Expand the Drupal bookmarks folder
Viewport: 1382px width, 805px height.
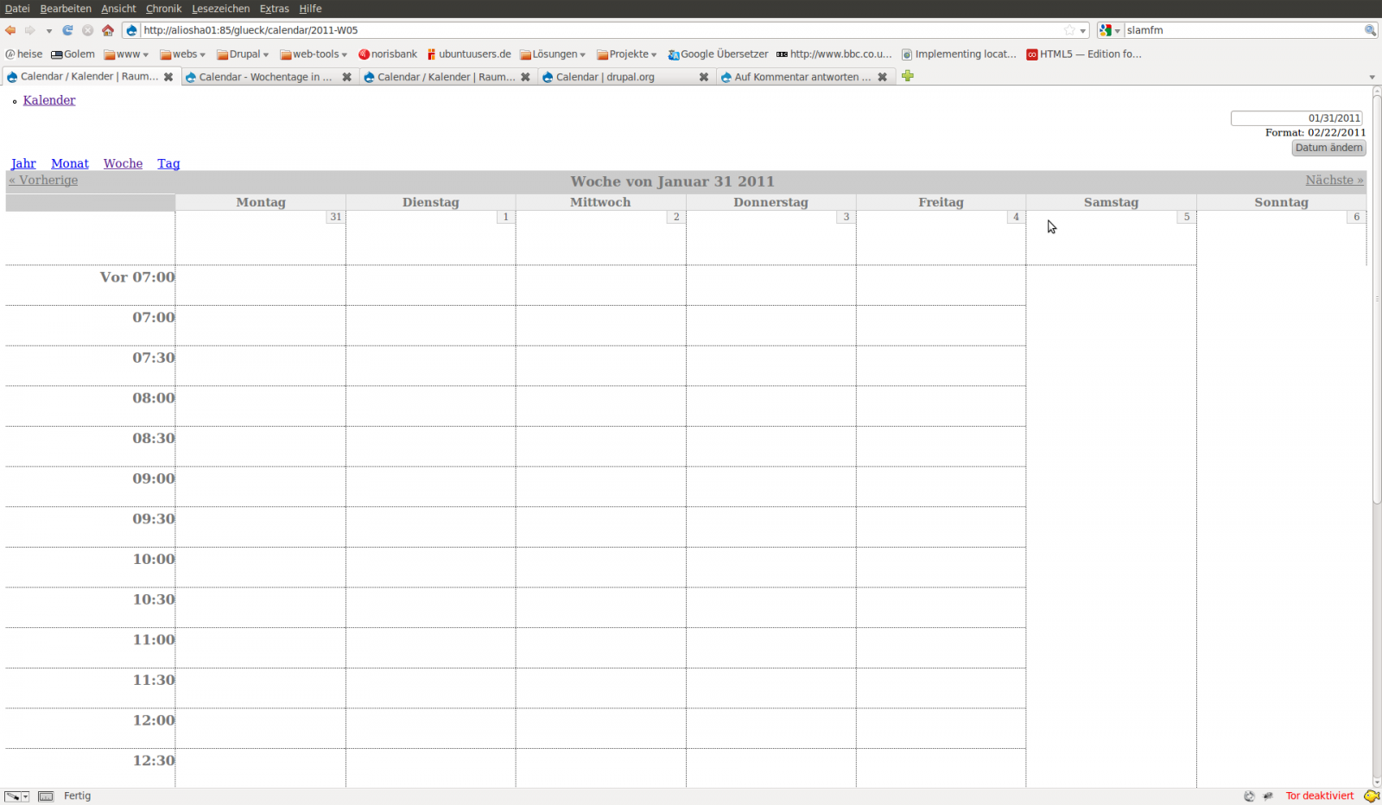[243, 54]
